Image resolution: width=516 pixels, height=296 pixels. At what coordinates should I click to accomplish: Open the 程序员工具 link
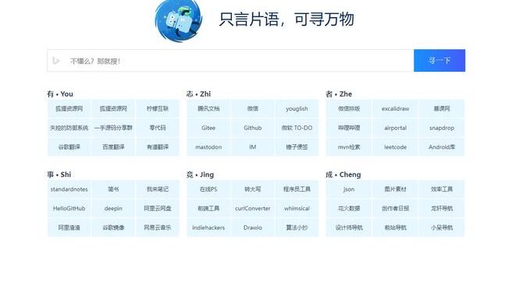(297, 189)
